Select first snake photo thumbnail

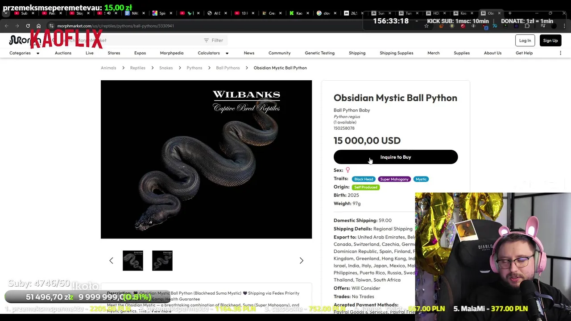tap(133, 260)
